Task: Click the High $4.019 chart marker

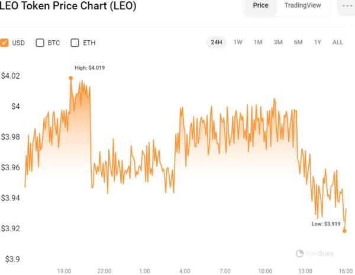Action: pyautogui.click(x=71, y=77)
